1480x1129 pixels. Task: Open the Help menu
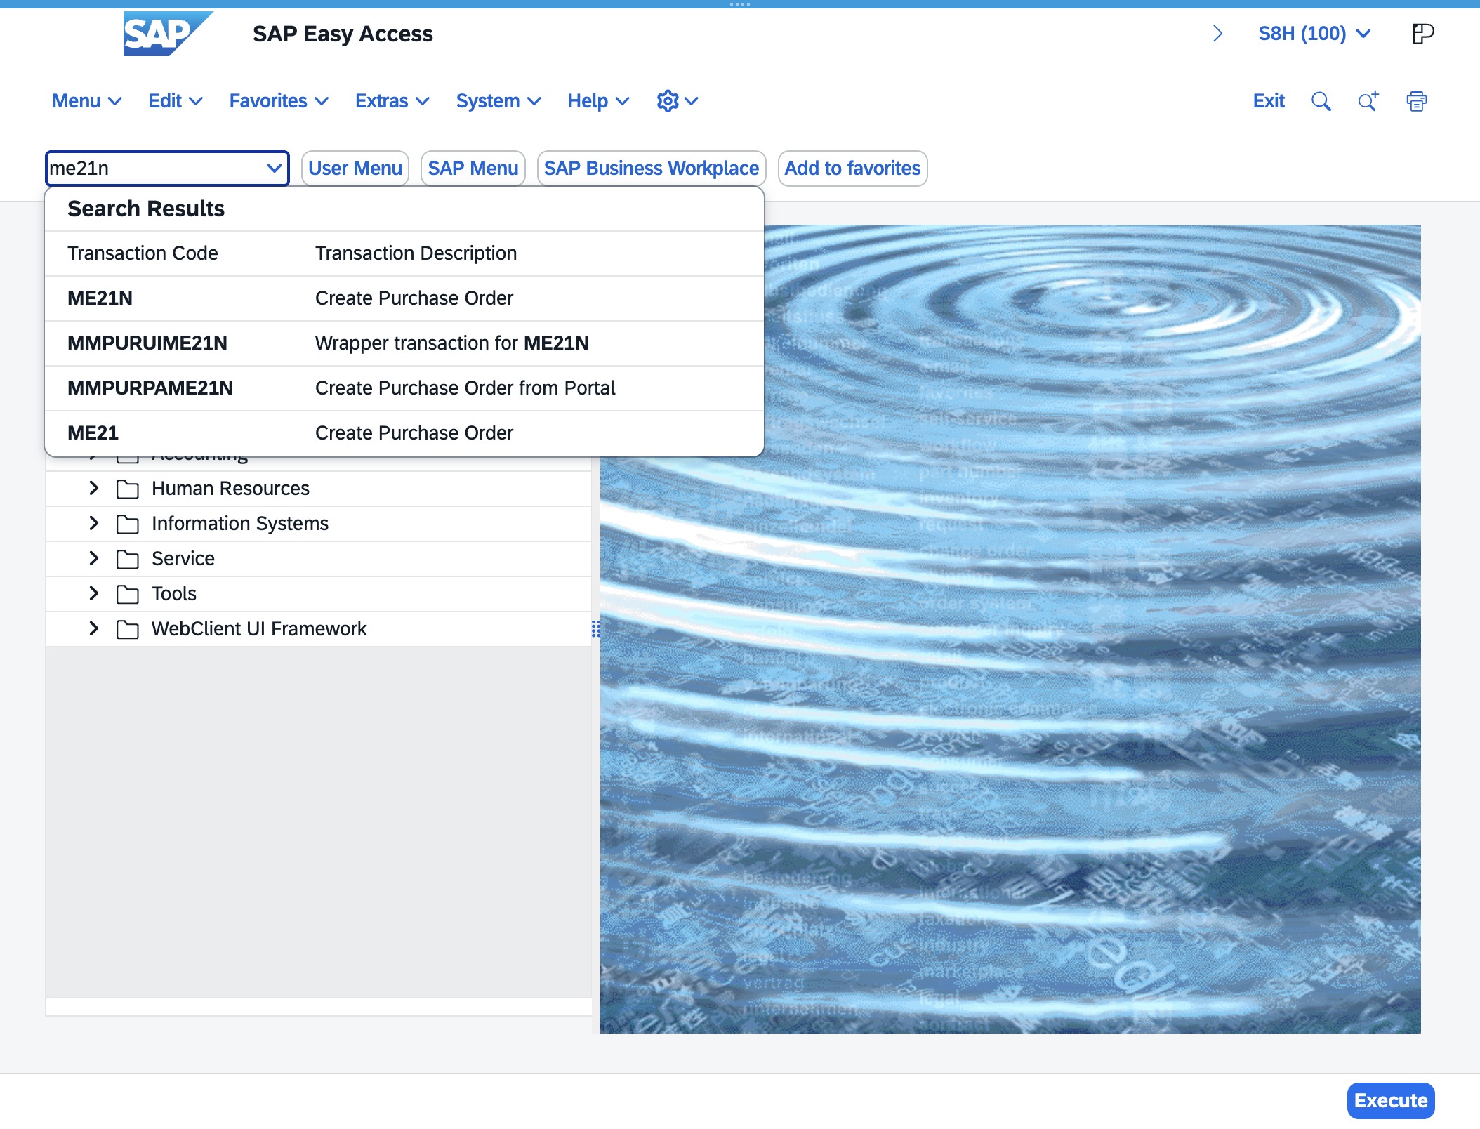tap(598, 101)
